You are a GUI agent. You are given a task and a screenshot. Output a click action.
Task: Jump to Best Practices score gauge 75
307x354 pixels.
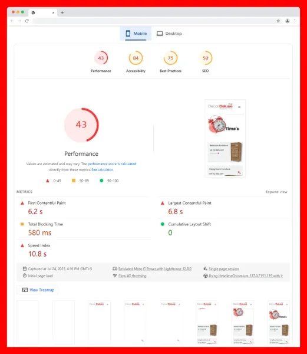(x=171, y=58)
